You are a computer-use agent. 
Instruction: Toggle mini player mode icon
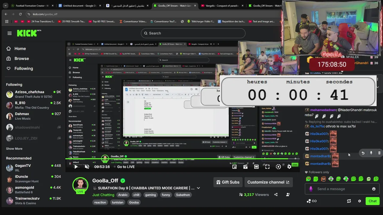pos(234,167)
